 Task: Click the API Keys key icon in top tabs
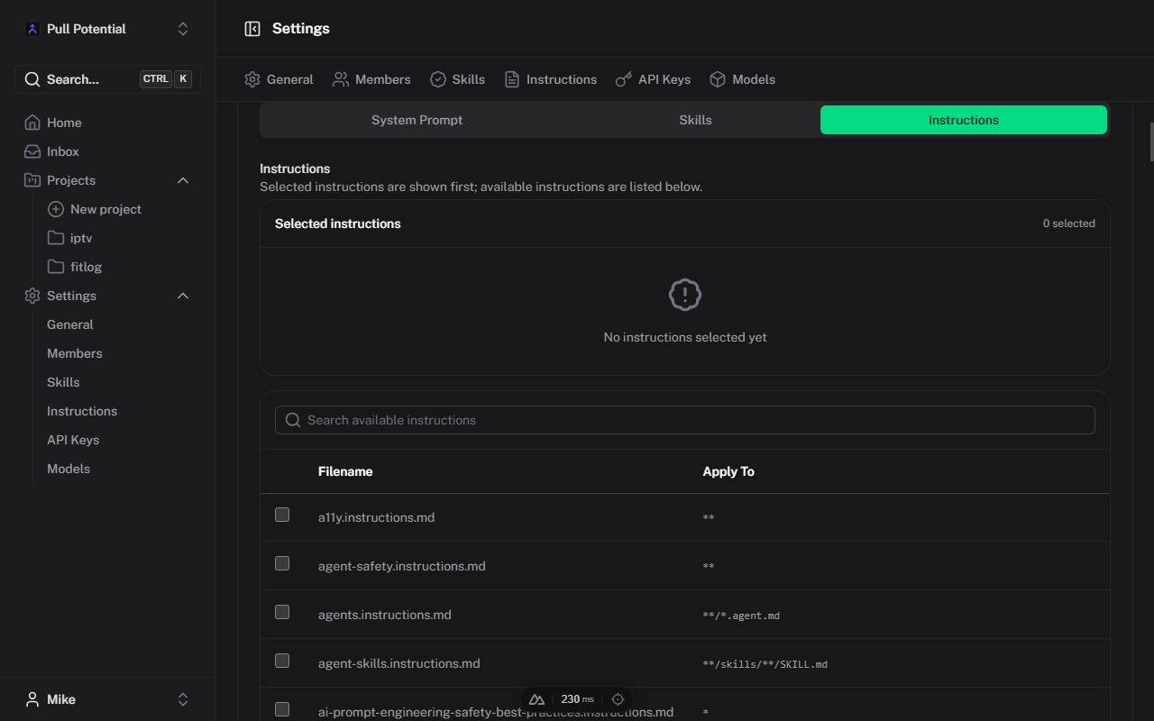point(624,79)
